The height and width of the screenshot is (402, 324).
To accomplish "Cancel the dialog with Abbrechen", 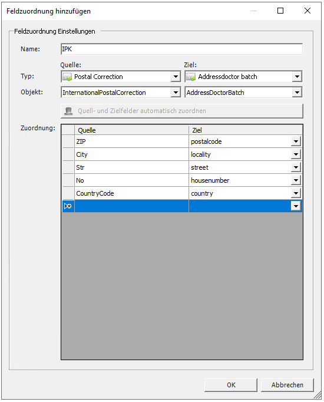I will [287, 385].
